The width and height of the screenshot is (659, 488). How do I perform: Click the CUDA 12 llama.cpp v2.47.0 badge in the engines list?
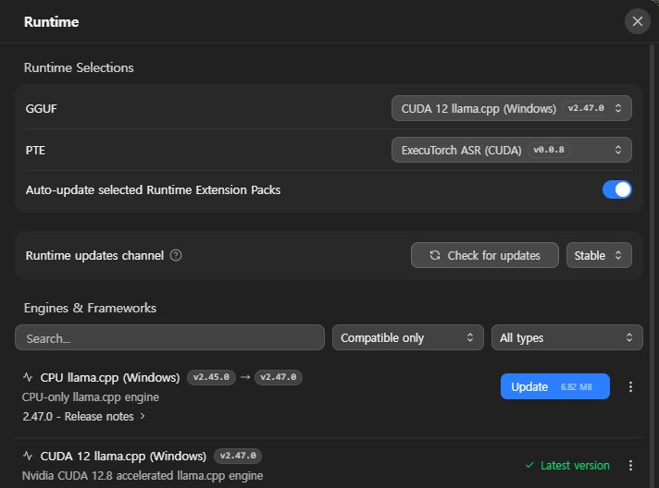pos(238,456)
